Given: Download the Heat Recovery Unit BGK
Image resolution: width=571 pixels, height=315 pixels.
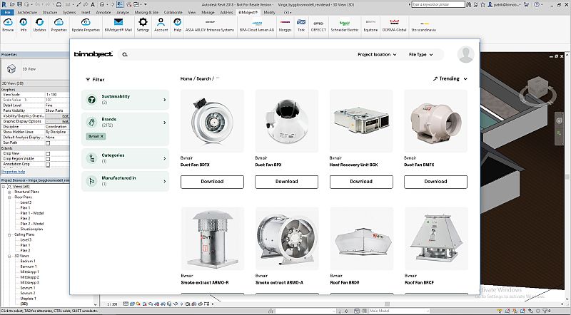Looking at the screenshot, I should [x=361, y=182].
